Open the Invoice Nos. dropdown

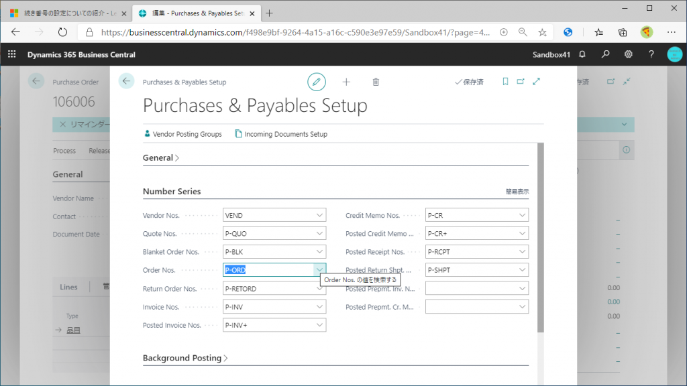click(319, 307)
